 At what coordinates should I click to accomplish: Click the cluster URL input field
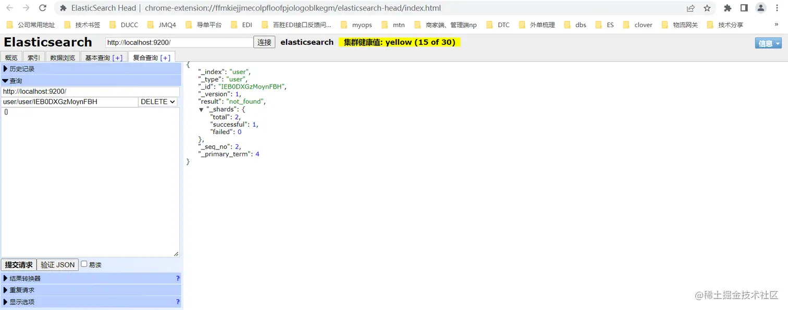(179, 43)
